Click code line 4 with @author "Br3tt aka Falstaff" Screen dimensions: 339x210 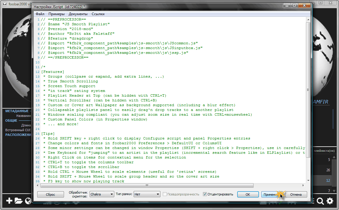pos(78,34)
